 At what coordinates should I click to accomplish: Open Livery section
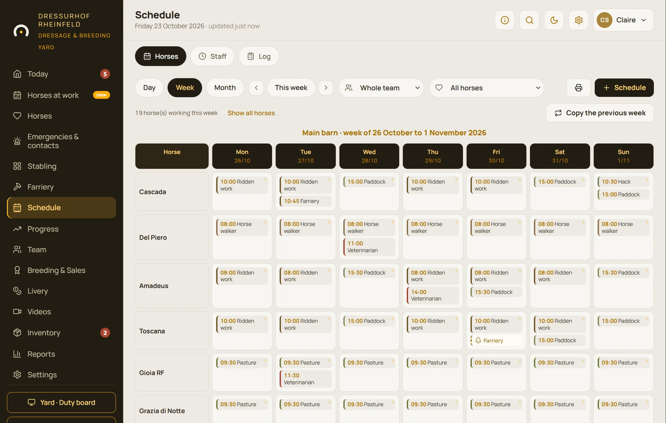[62, 291]
